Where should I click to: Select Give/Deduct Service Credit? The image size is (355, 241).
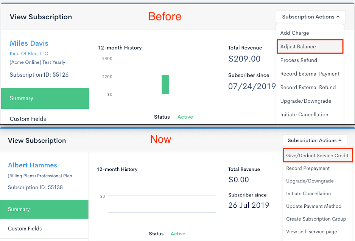(x=317, y=156)
